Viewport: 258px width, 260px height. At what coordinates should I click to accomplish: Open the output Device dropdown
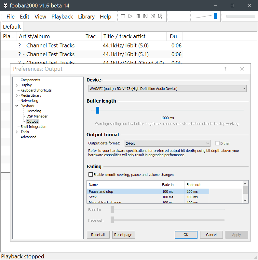point(168,89)
